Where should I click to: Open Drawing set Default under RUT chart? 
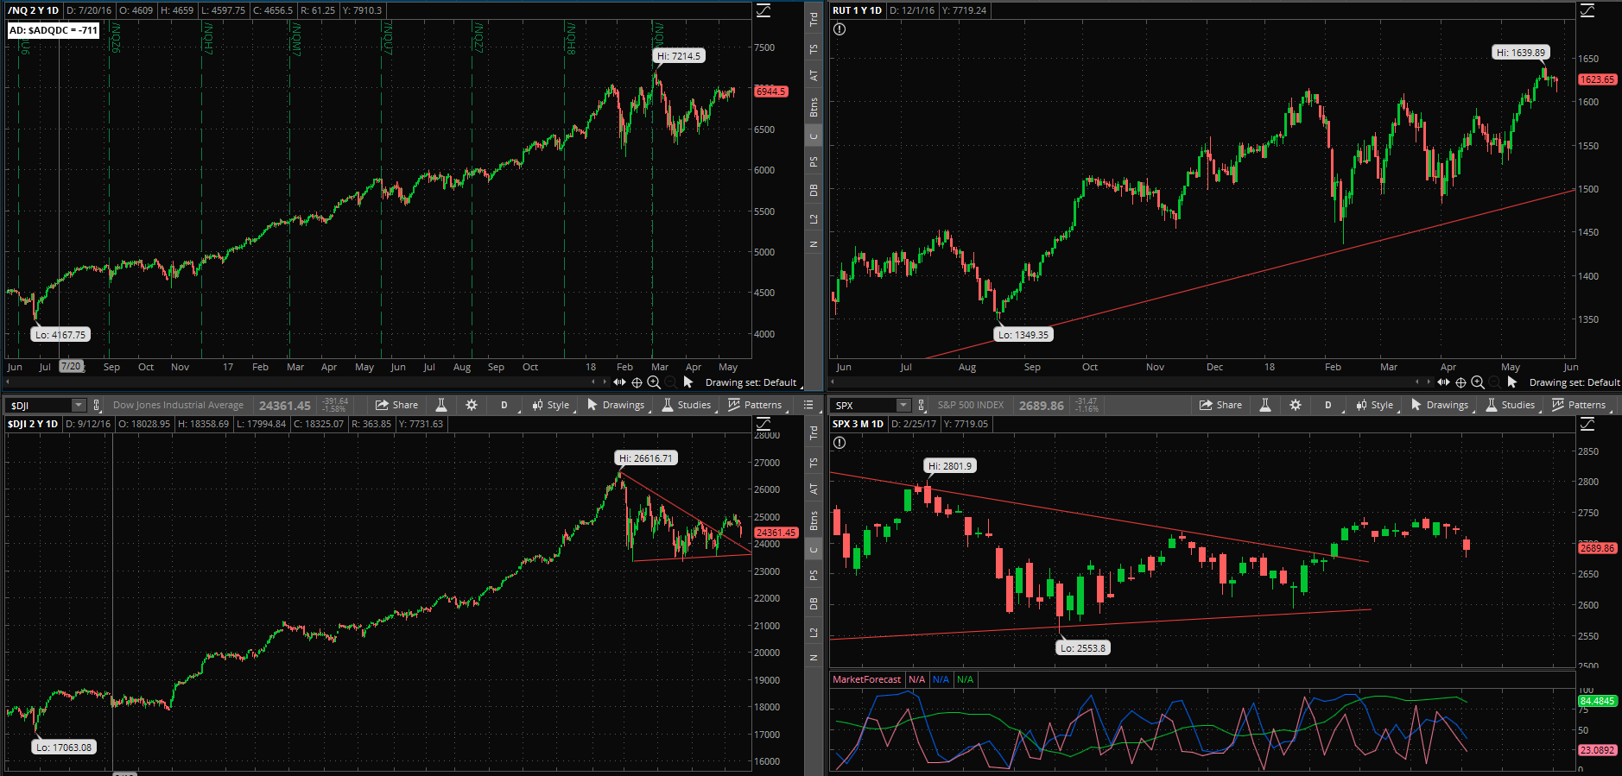1574,382
